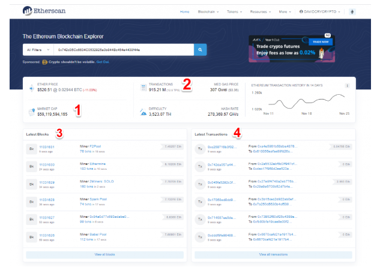The width and height of the screenshot is (380, 270).
Task: Open transaction hash 0x17068ed8dd9
Action: pyautogui.click(x=222, y=200)
